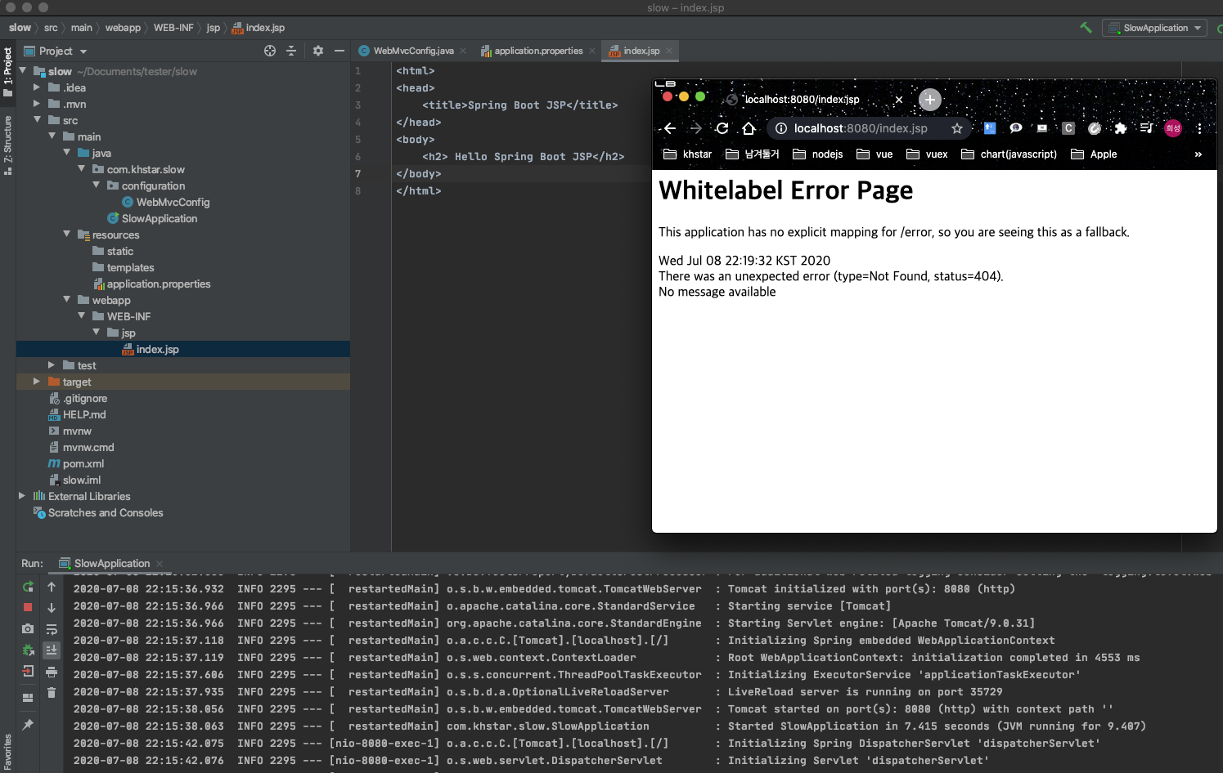Open browser extensions puzzle icon
Viewport: 1223px width, 773px height.
pos(1121,128)
